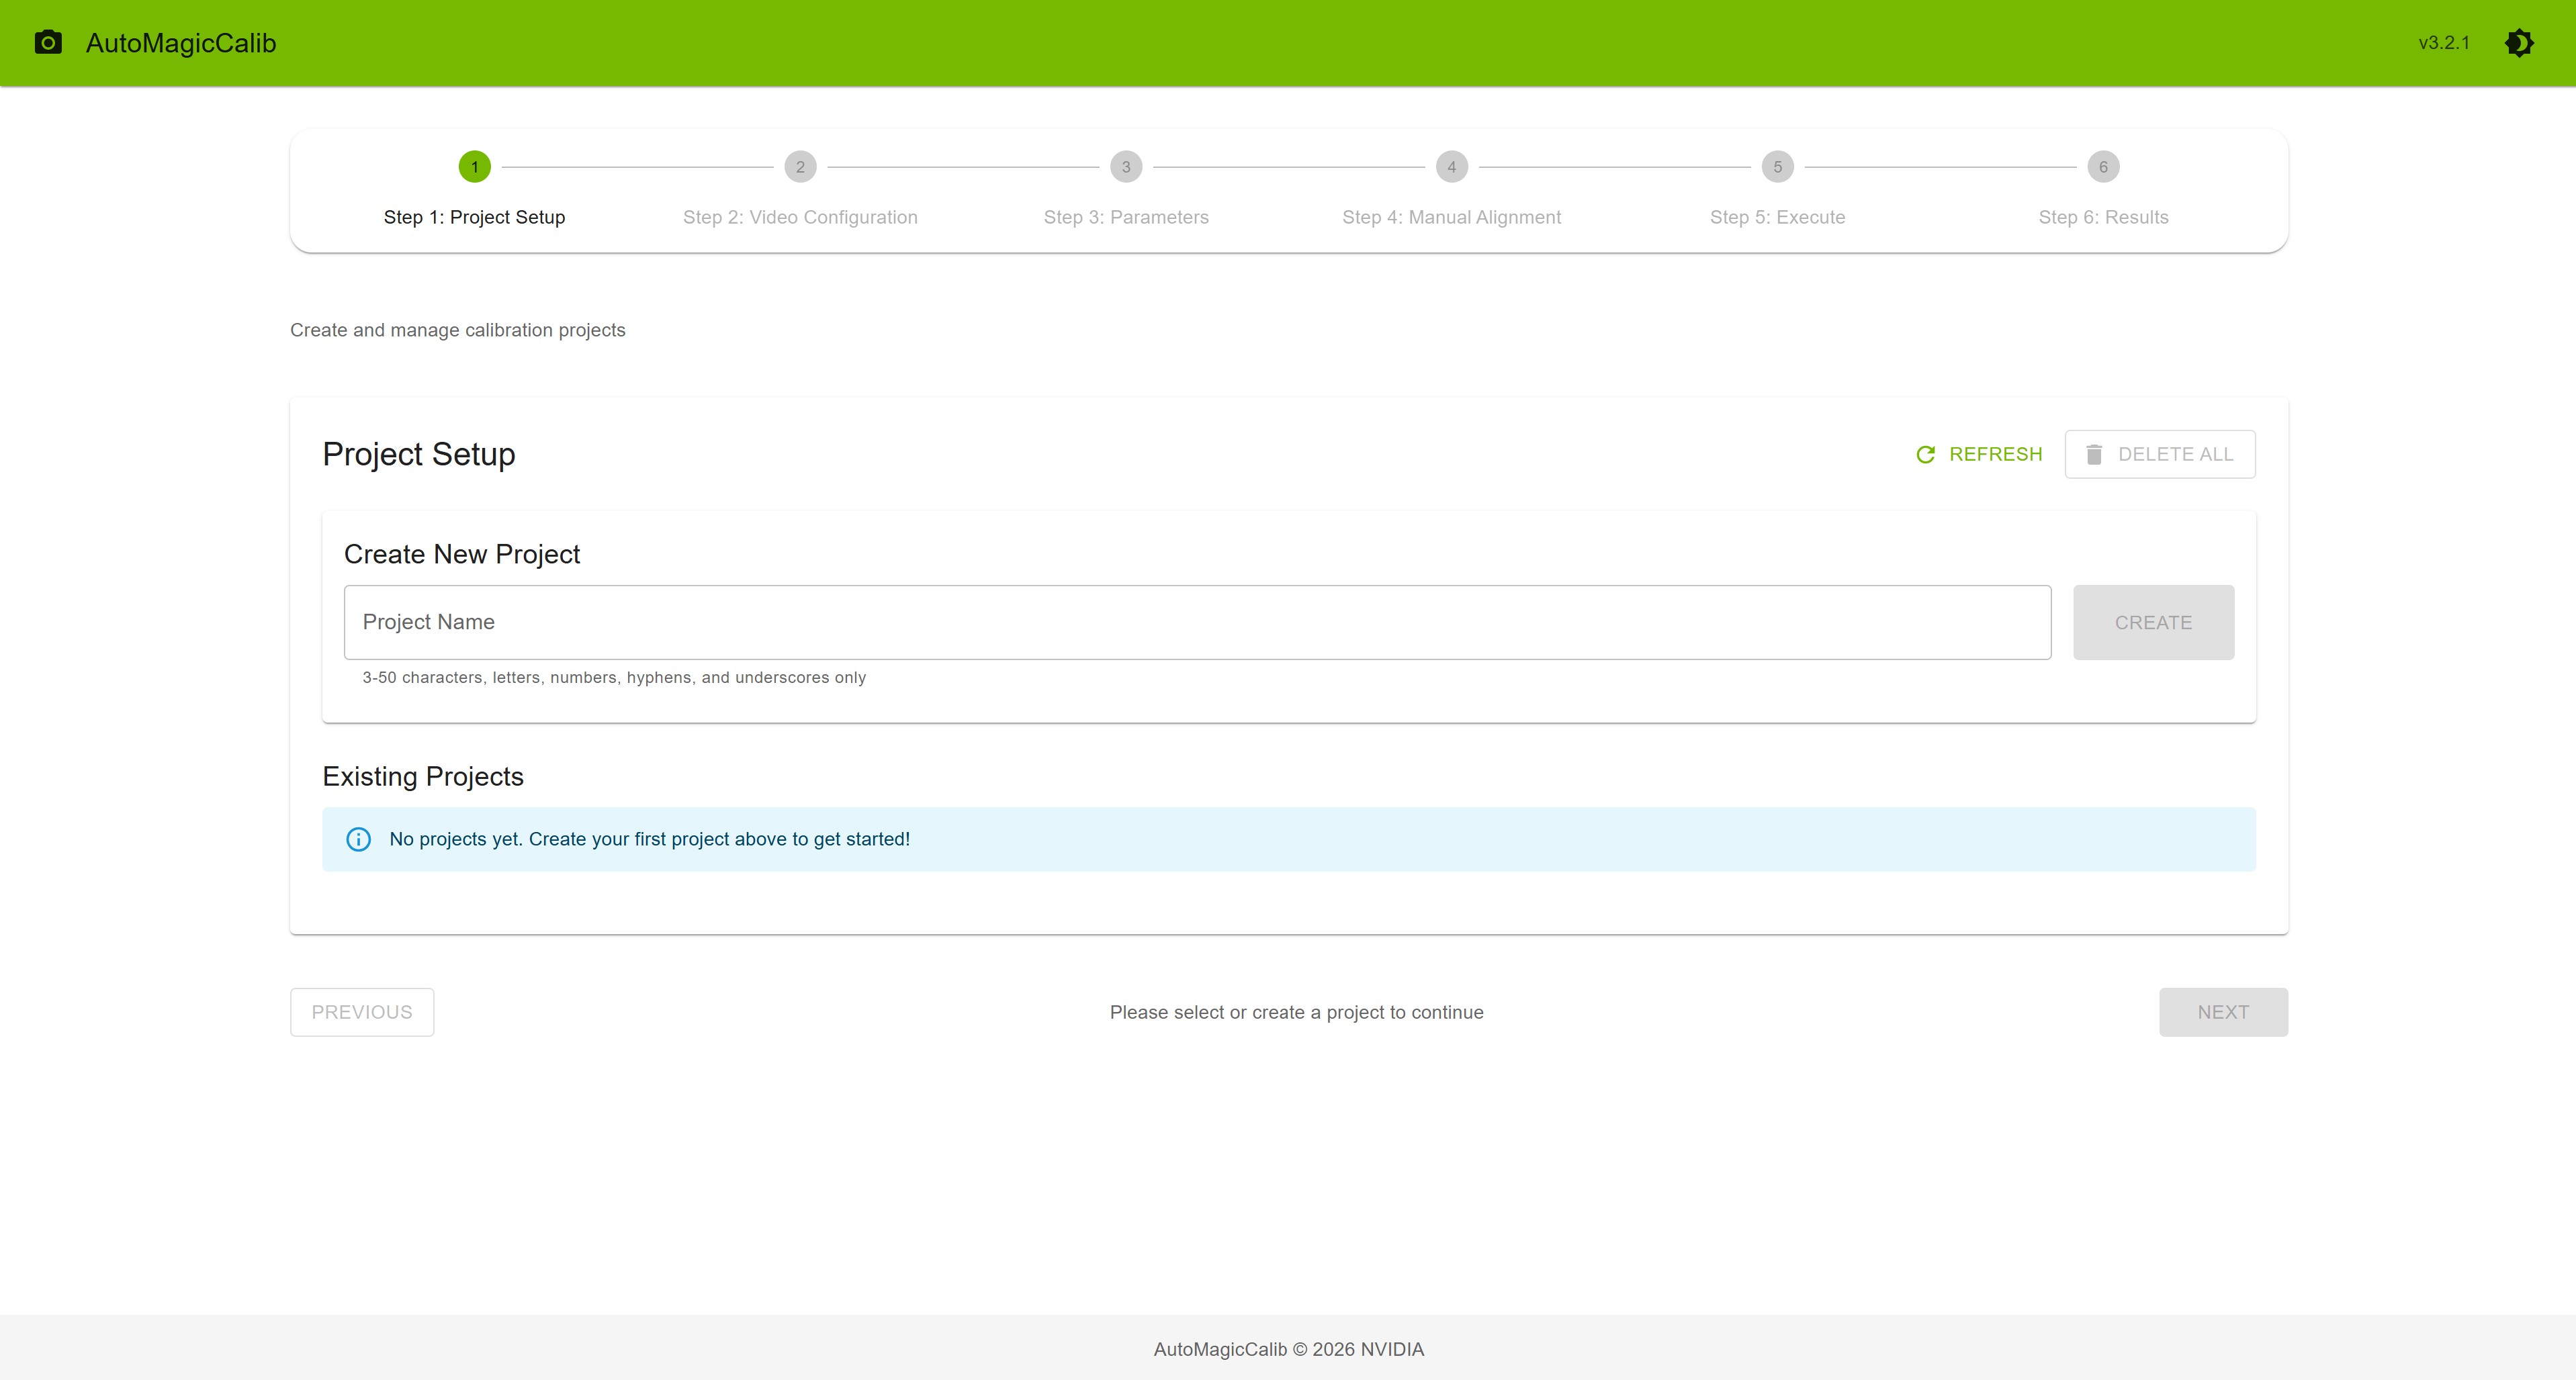Select step 4 circle in stepper
Screen dimensions: 2576x1380
pyautogui.click(x=1452, y=167)
